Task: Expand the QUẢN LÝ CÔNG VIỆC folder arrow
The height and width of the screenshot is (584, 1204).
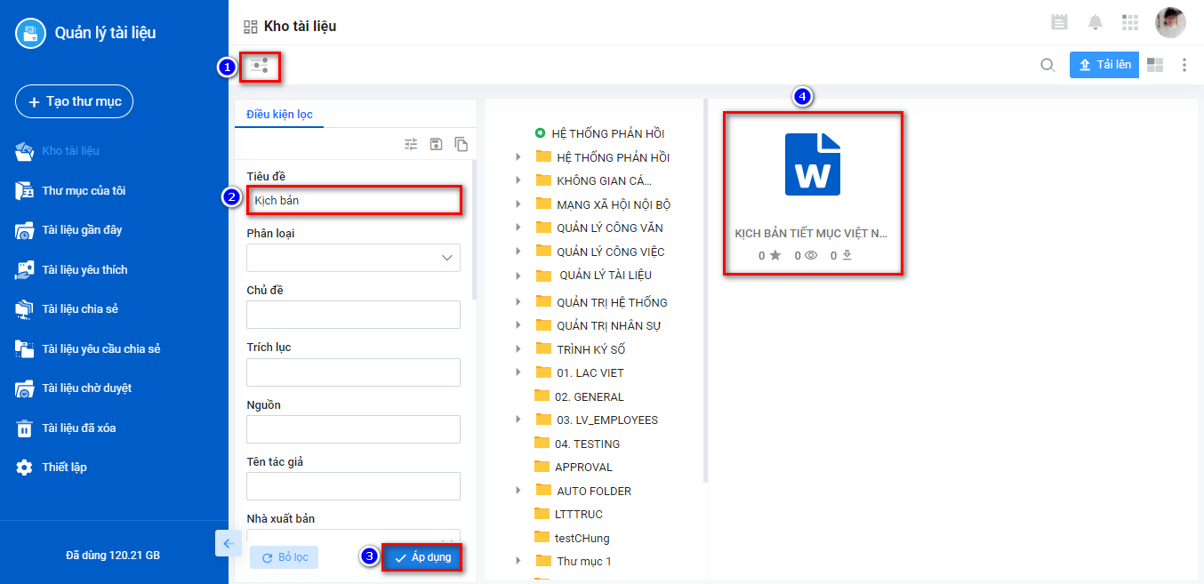Action: [518, 252]
